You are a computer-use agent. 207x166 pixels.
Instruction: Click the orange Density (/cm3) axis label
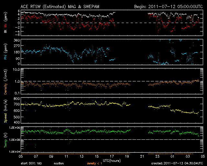[5, 81]
